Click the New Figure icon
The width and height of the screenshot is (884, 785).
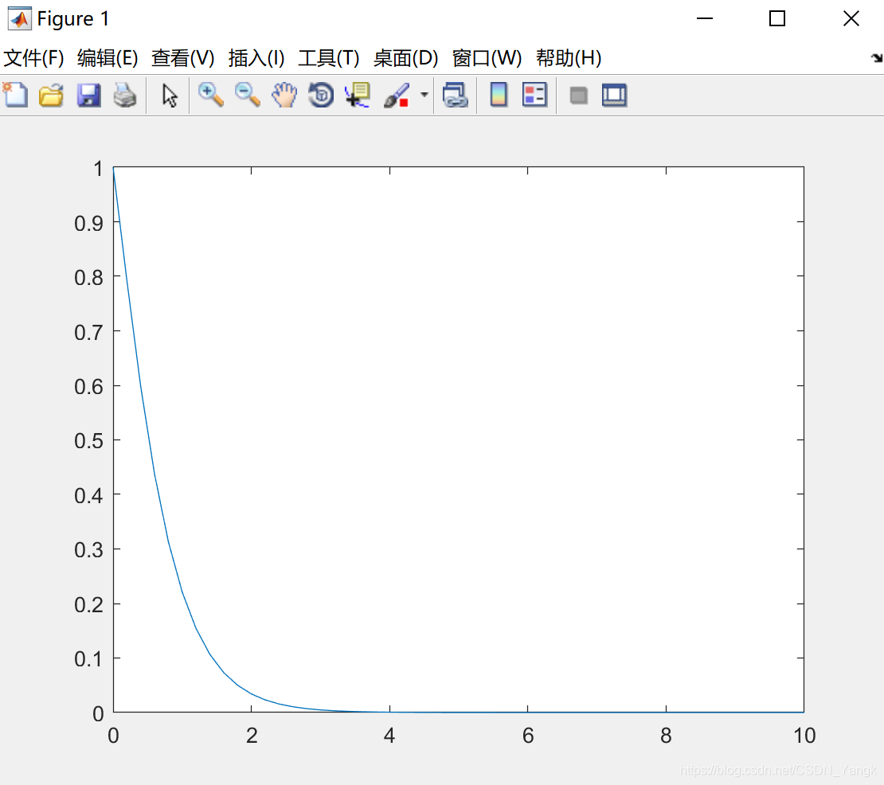[15, 95]
